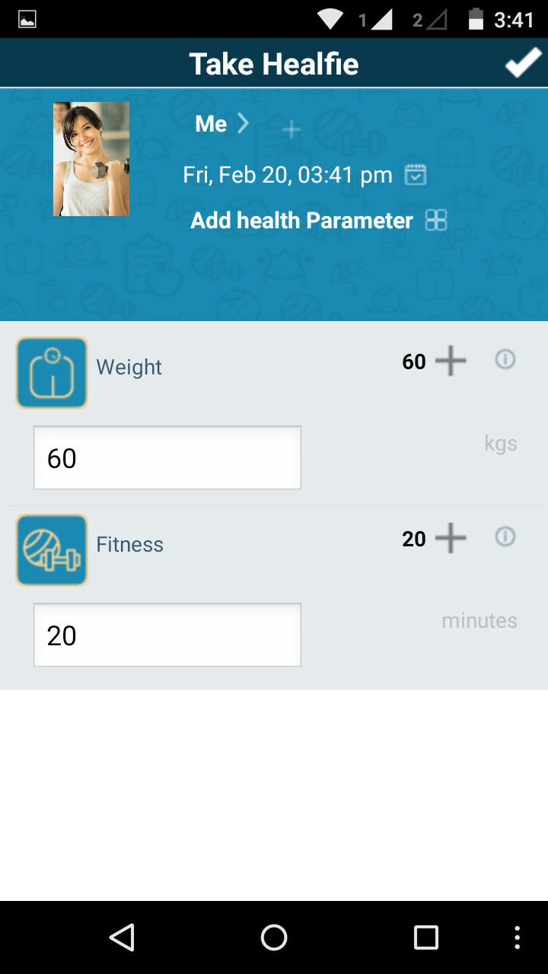The image size is (548, 974).
Task: Tap the Weight scale icon
Action: [52, 373]
